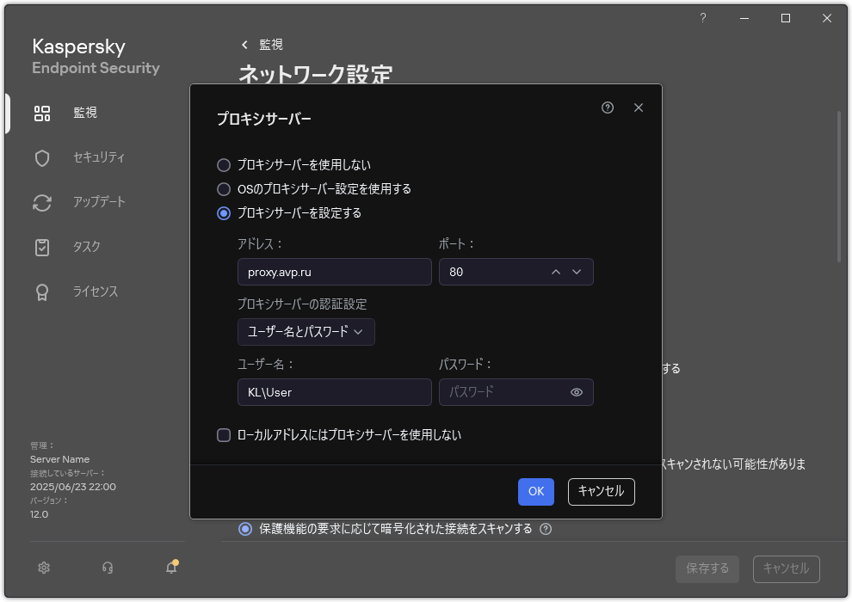Viewport: 852px width, 602px height.
Task: Increment the port value with up arrow
Action: coord(555,272)
